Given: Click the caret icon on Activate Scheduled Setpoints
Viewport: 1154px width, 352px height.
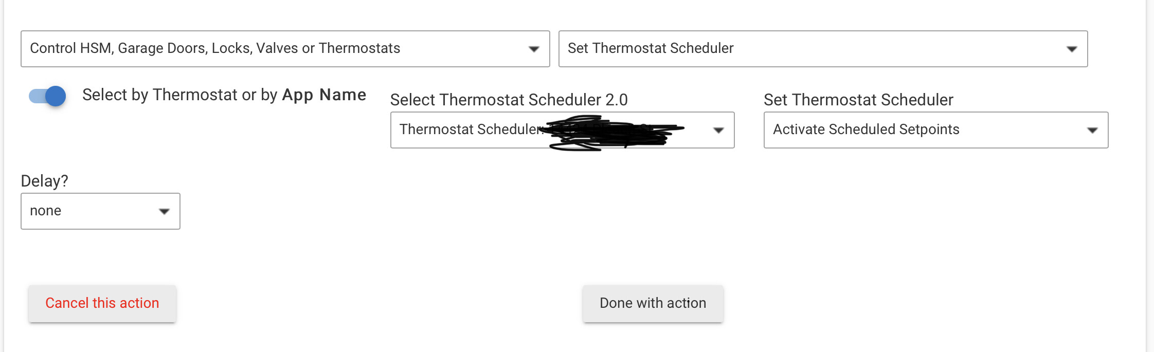Looking at the screenshot, I should coord(1092,131).
